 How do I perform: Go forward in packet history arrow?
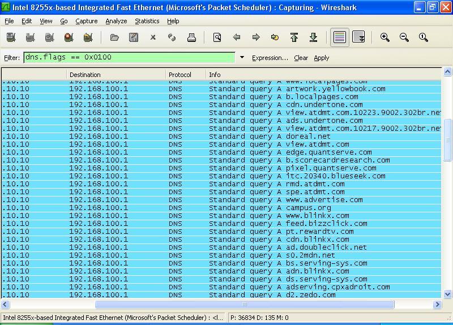tap(256, 37)
